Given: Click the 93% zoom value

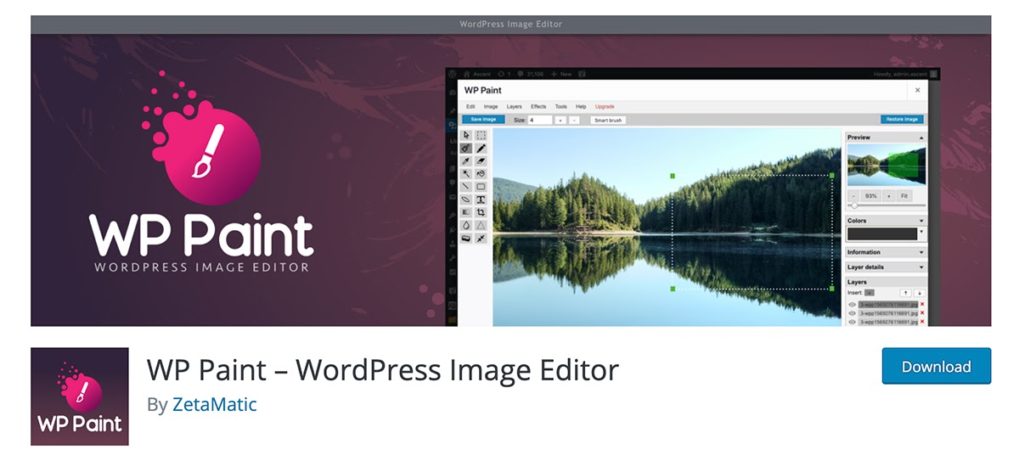Looking at the screenshot, I should click(x=871, y=195).
